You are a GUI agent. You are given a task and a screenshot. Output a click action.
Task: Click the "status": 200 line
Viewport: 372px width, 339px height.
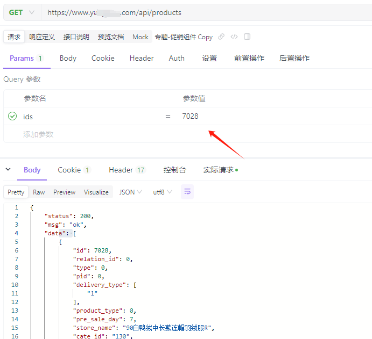pos(69,216)
